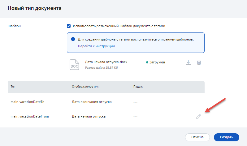
Task: Click the main.vacationDateTo tag cell
Action: 28,102
